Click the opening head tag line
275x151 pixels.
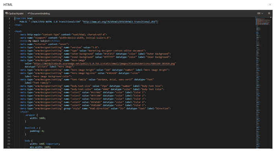pos(18,31)
